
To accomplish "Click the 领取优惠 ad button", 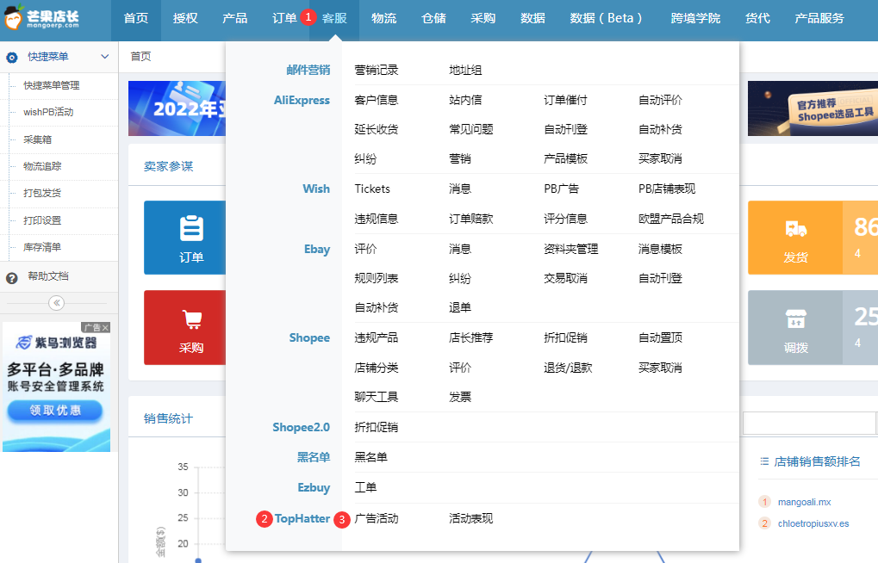I will coord(55,411).
